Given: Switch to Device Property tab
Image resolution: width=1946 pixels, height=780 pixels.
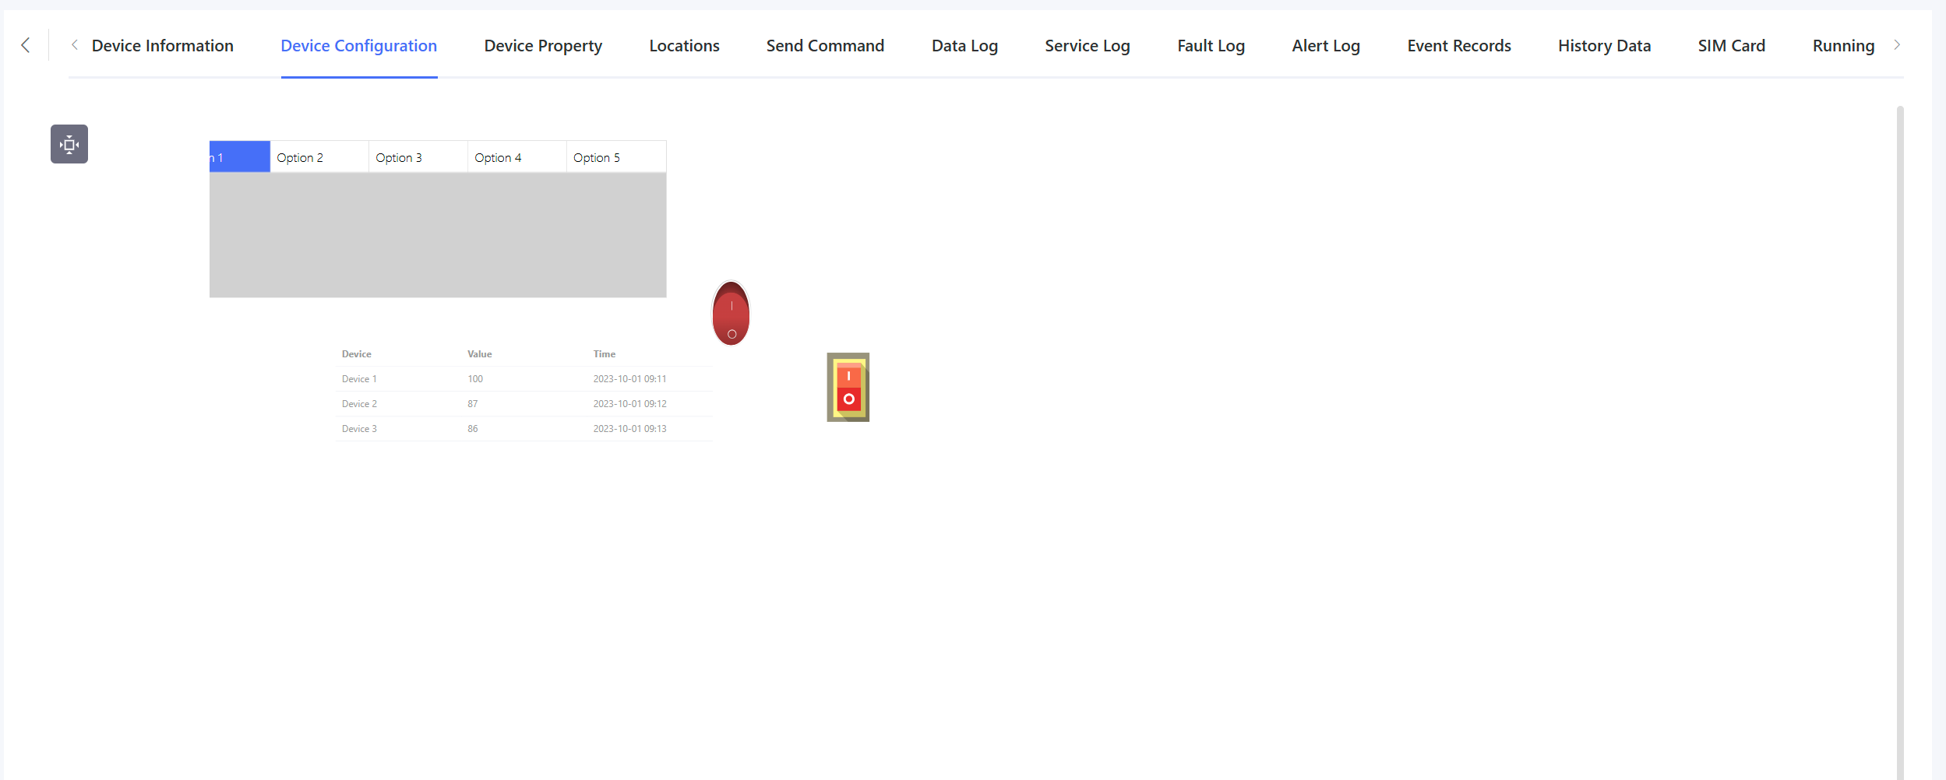Looking at the screenshot, I should click(x=543, y=46).
